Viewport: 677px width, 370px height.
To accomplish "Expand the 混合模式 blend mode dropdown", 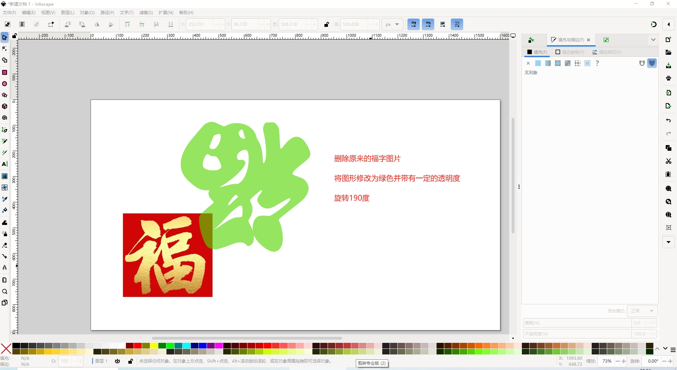I will (x=642, y=311).
